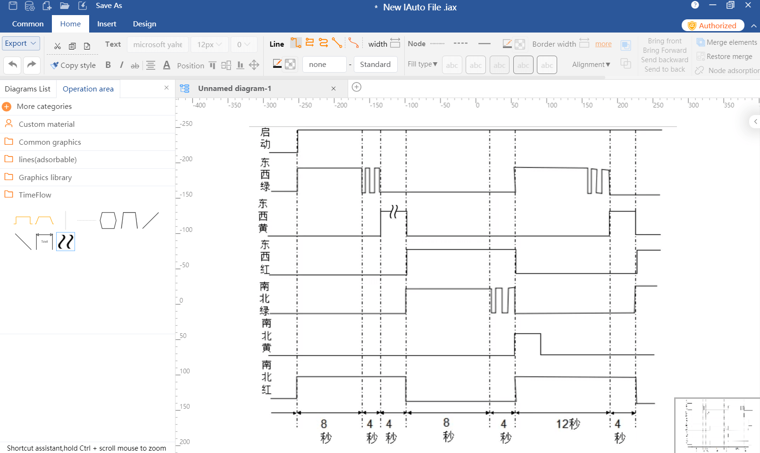This screenshot has height=453, width=760.
Task: Expand the TimeFlow folder
Action: [x=87, y=195]
